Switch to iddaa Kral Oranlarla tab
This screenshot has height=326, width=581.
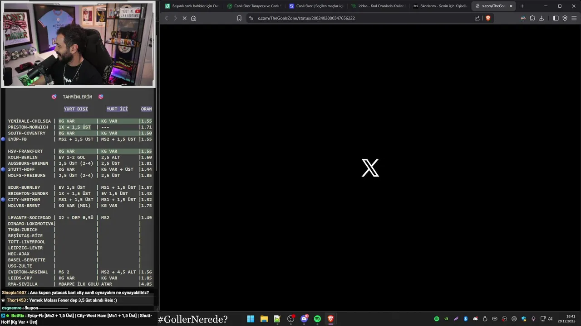point(378,6)
